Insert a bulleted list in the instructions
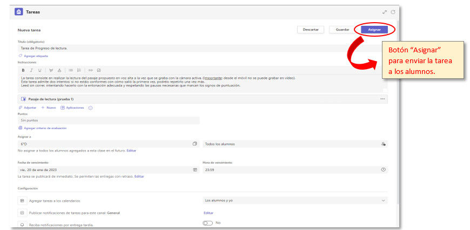The width and height of the screenshot is (470, 230). point(70,70)
